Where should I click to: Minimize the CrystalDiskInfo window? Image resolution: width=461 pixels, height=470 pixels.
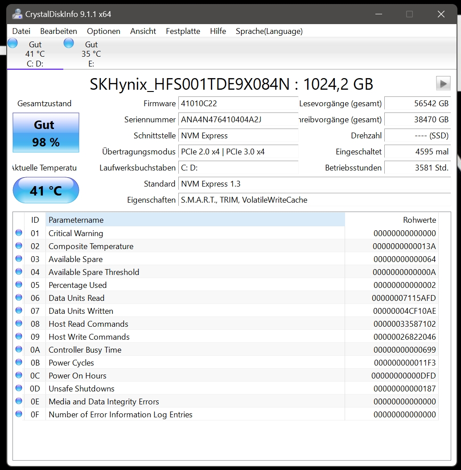379,14
